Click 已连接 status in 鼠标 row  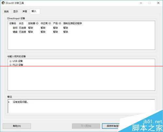(22, 28)
